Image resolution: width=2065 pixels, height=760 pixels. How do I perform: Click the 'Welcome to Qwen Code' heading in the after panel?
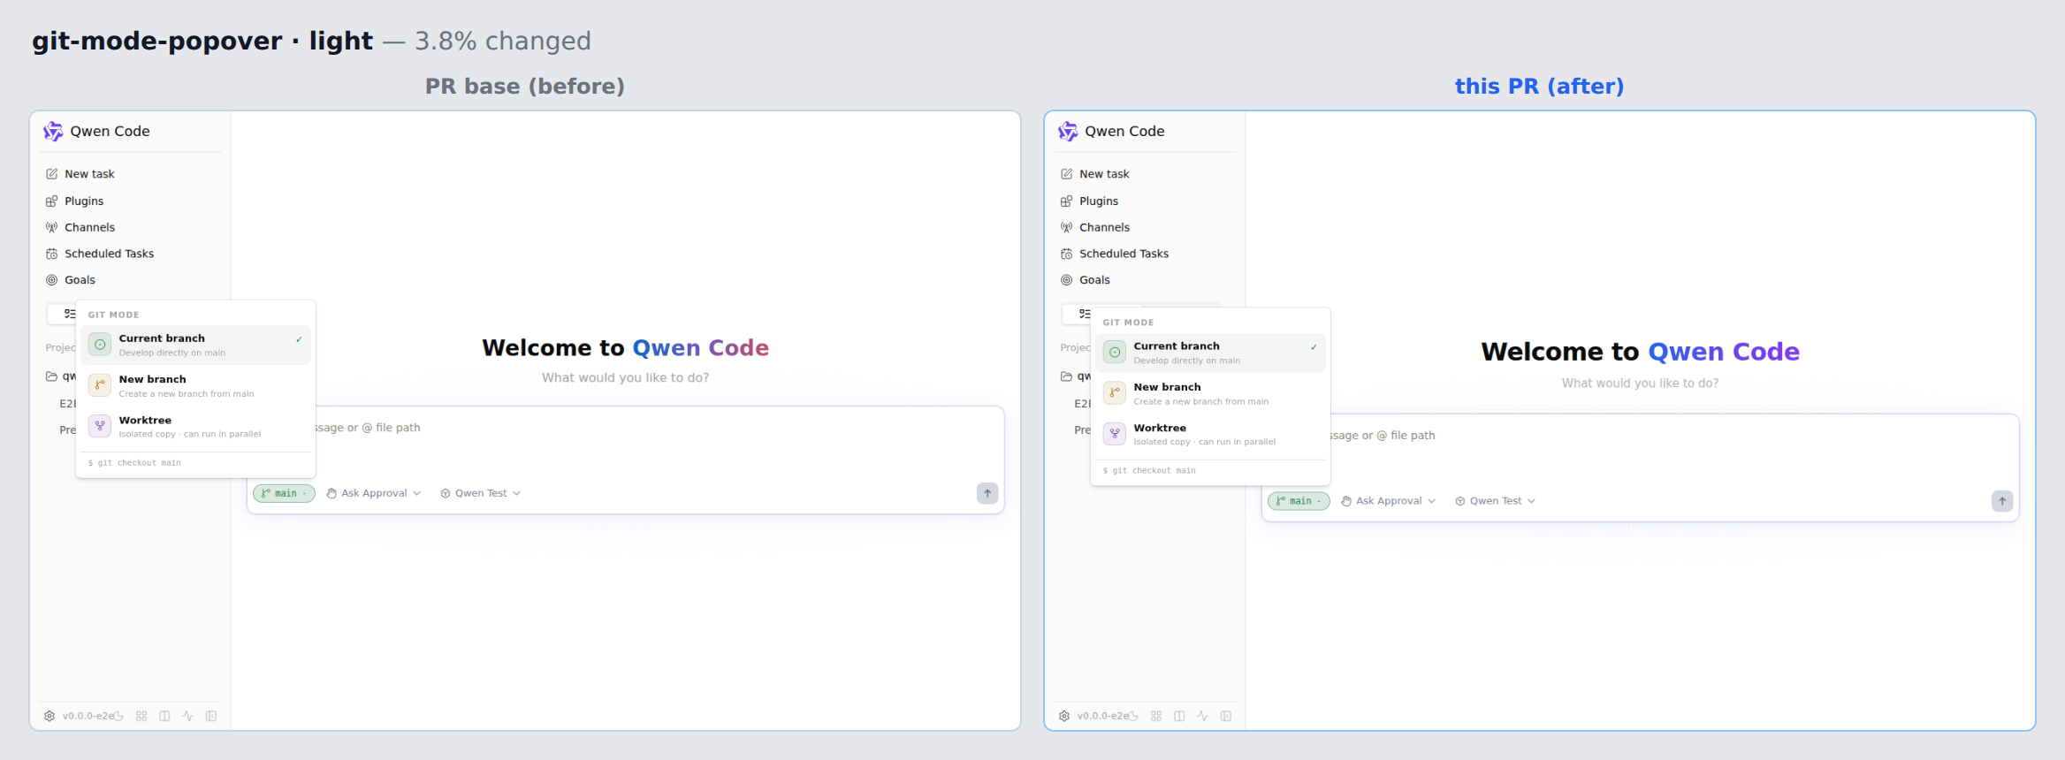tap(1640, 352)
